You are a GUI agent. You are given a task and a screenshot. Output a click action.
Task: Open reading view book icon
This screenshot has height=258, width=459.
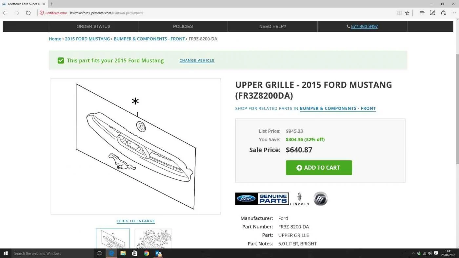click(399, 13)
